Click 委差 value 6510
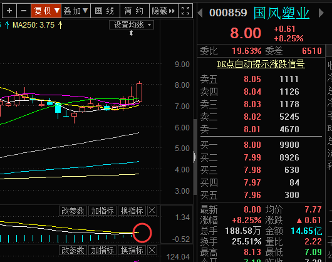The width and height of the screenshot is (332, 262). (x=312, y=51)
